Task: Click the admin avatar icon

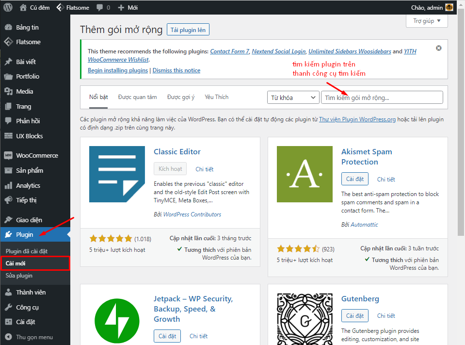Action: click(x=449, y=7)
